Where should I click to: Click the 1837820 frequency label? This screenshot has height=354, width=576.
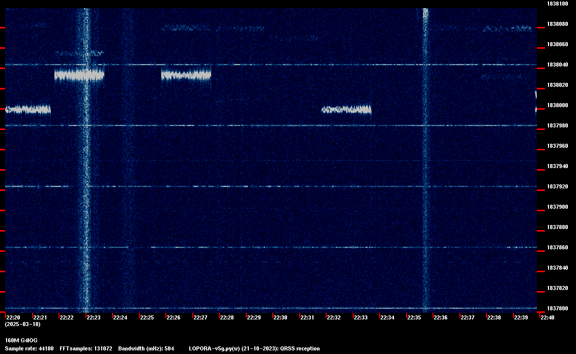coord(558,288)
